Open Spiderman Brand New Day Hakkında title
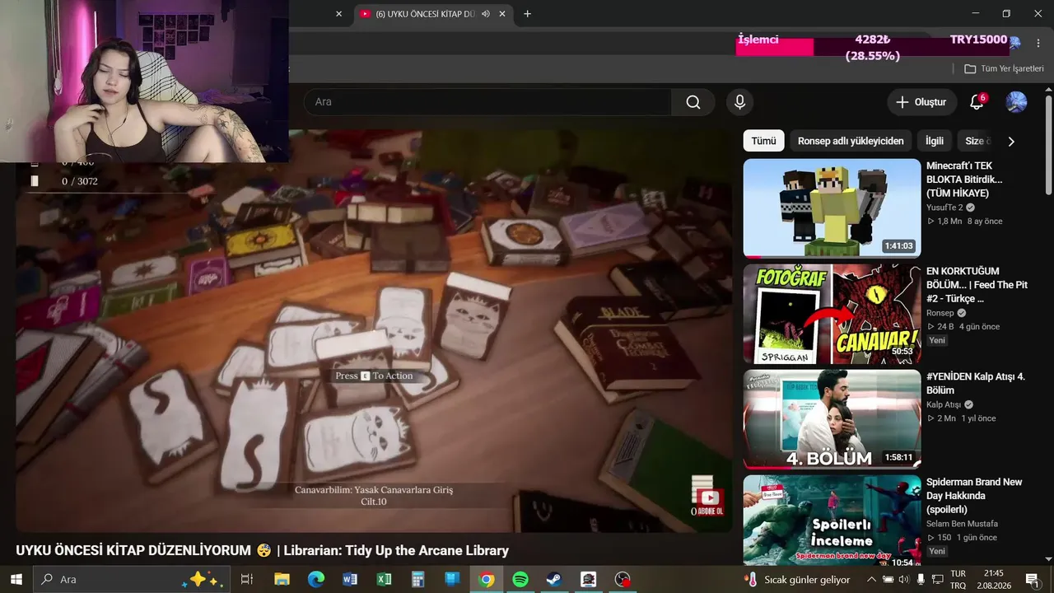This screenshot has width=1054, height=593. [974, 496]
